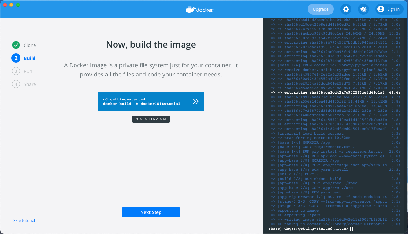The image size is (408, 234).
Task: Open the troubleshoot bug icon
Action: coord(363,9)
